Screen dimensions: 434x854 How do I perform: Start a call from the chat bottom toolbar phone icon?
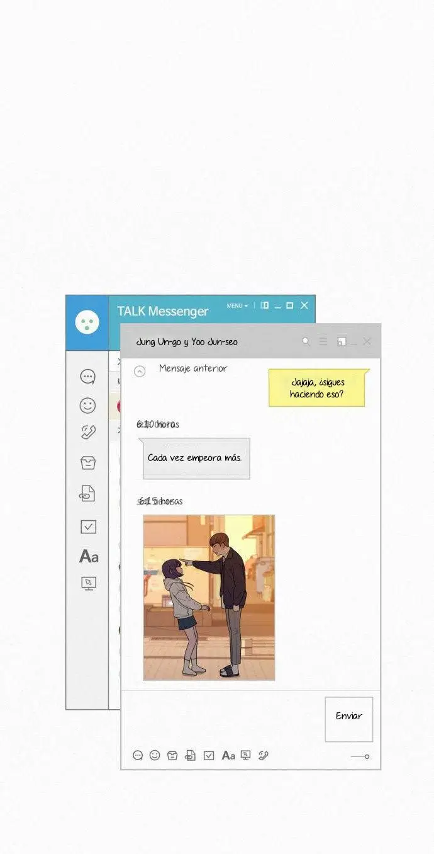pyautogui.click(x=264, y=755)
